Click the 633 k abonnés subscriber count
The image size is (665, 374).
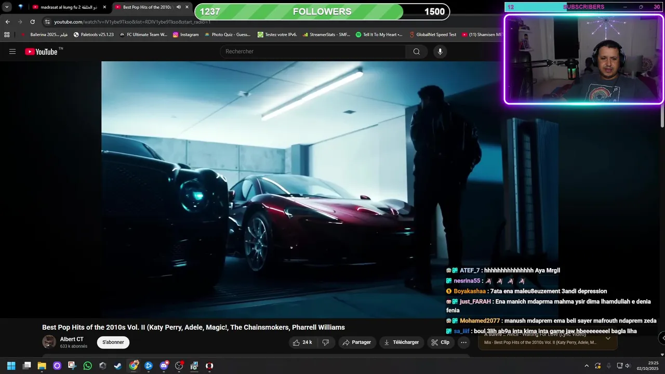coord(74,346)
